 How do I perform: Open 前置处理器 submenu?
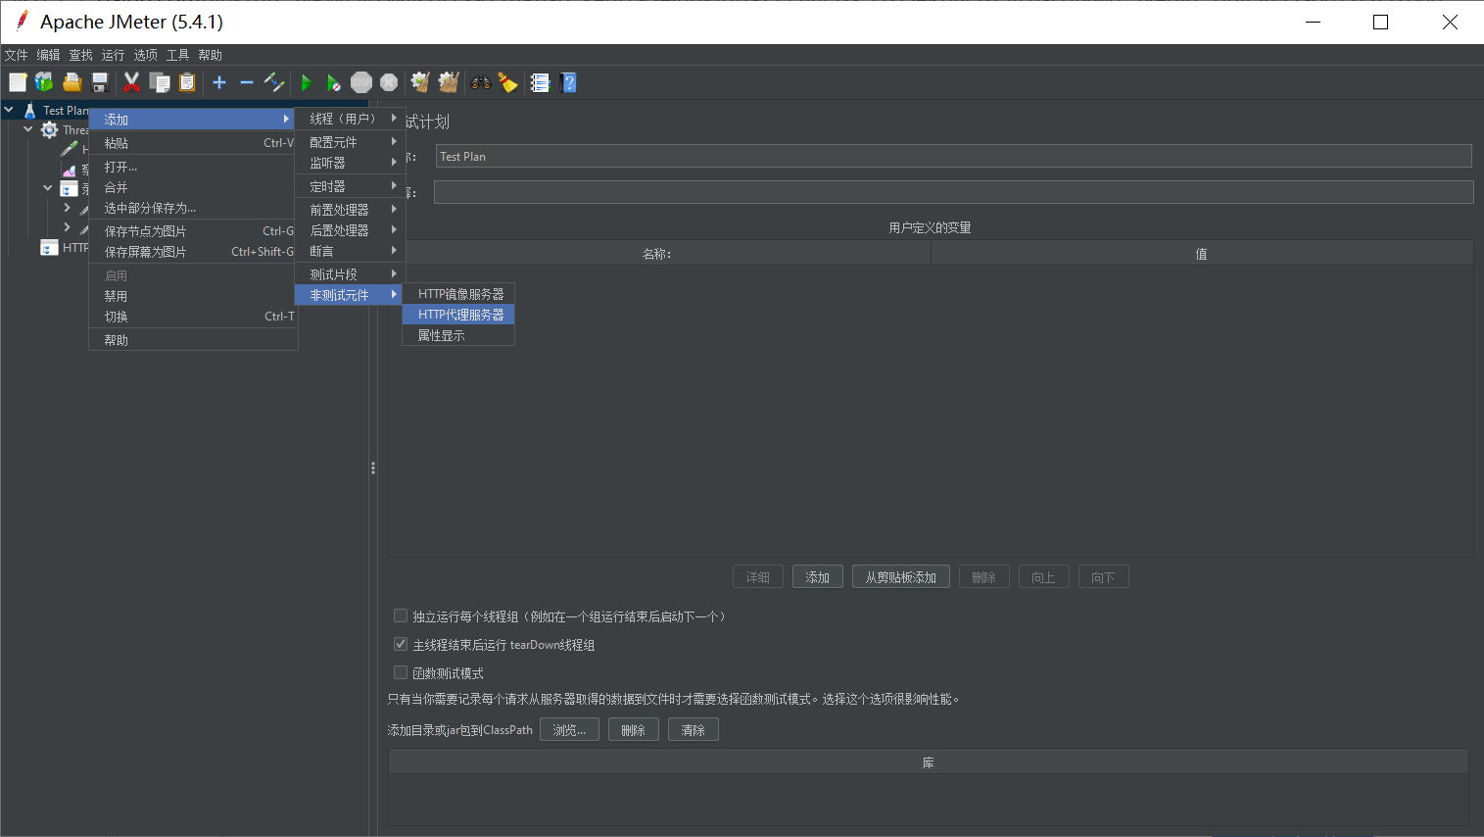pyautogui.click(x=350, y=210)
